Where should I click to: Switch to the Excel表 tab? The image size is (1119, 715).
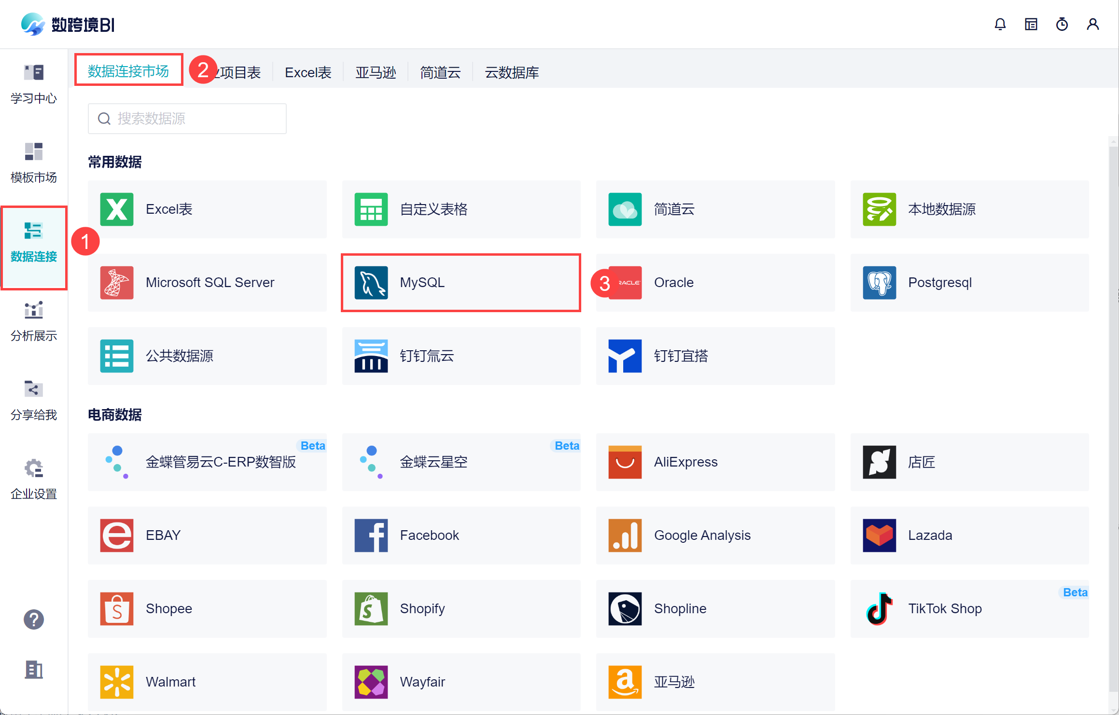(308, 73)
